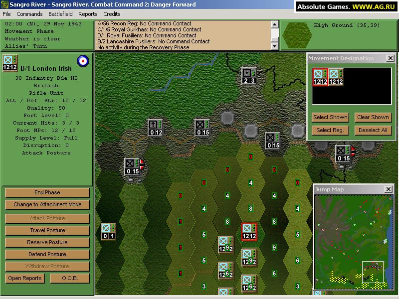This screenshot has width=399, height=299.
Task: Click the 38 Infantry Bde HQ text
Action: pos(46,78)
